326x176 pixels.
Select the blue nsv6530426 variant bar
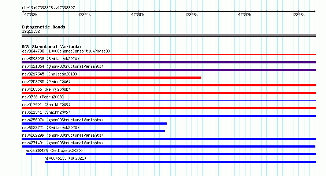tap(171, 154)
